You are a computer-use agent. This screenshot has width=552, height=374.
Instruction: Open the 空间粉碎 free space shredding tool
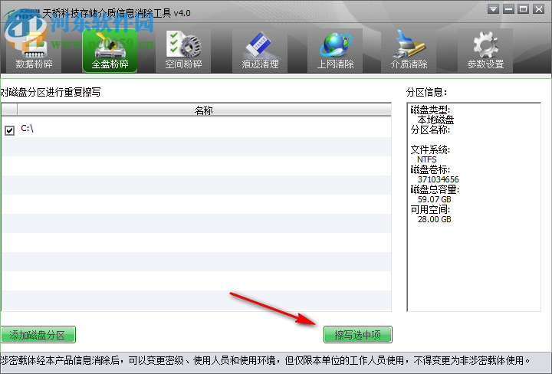183,51
